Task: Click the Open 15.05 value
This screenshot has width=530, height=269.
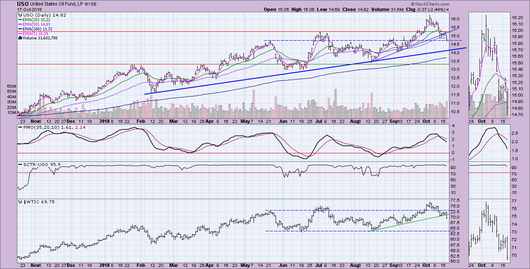Action: [x=276, y=9]
